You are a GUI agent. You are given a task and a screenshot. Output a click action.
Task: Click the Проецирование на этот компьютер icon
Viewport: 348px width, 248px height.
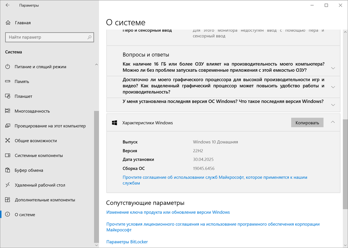pos(8,126)
